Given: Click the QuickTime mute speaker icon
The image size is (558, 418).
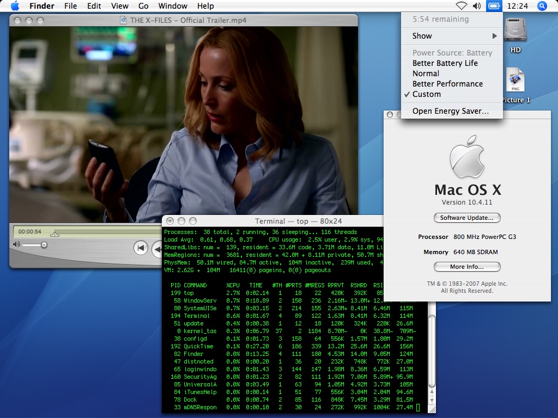Looking at the screenshot, I should [x=16, y=244].
